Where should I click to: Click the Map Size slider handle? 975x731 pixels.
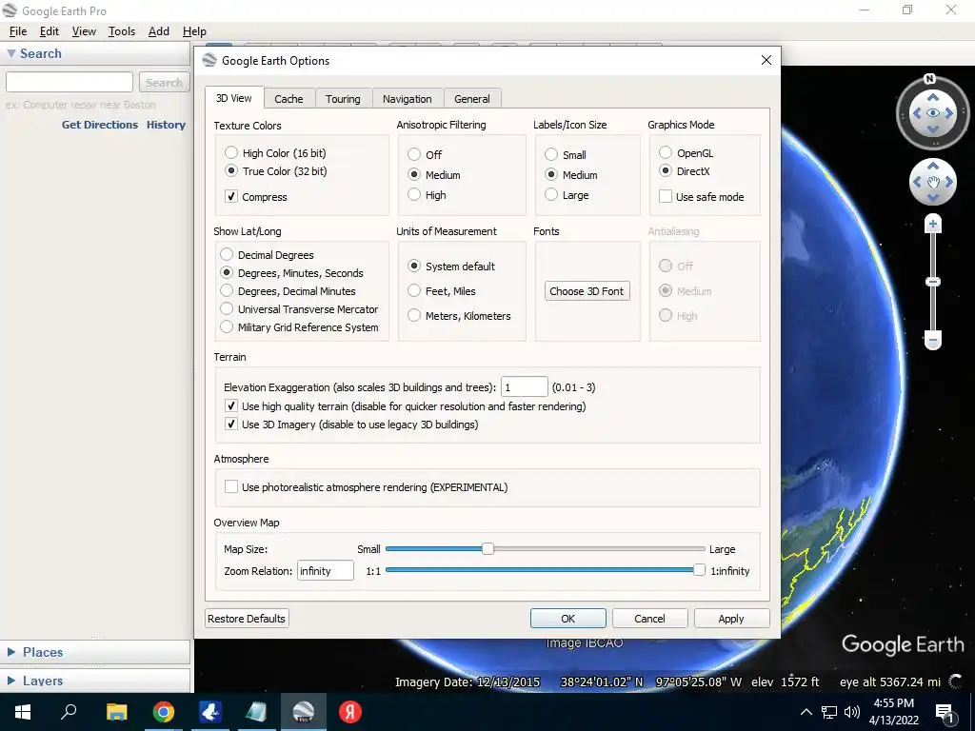click(x=488, y=549)
